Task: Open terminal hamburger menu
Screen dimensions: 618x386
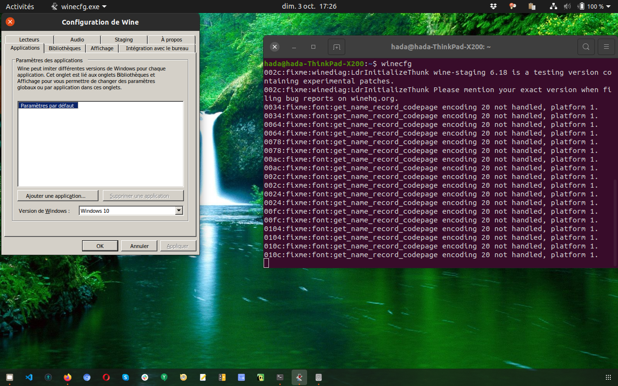Action: pyautogui.click(x=606, y=47)
